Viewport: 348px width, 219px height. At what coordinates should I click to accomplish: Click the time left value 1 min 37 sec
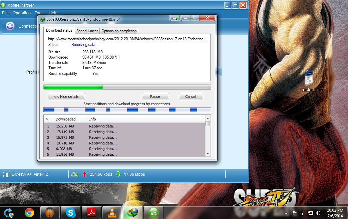pyautogui.click(x=92, y=68)
